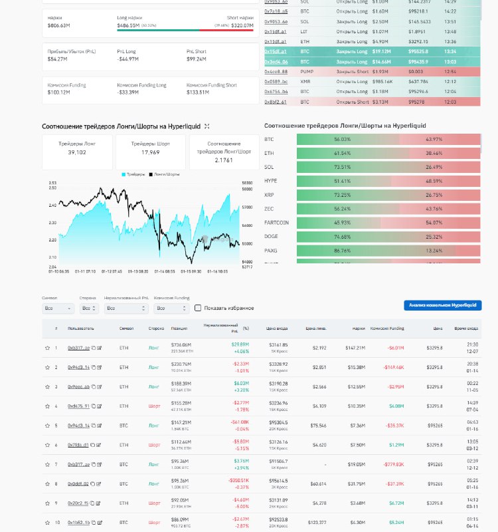The height and width of the screenshot is (532, 498).
Task: Star row 1 trader as favorite
Action: pos(47,348)
